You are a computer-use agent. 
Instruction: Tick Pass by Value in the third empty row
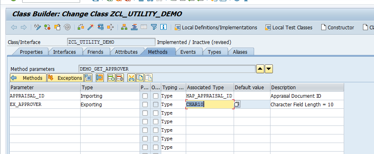(x=145, y=130)
